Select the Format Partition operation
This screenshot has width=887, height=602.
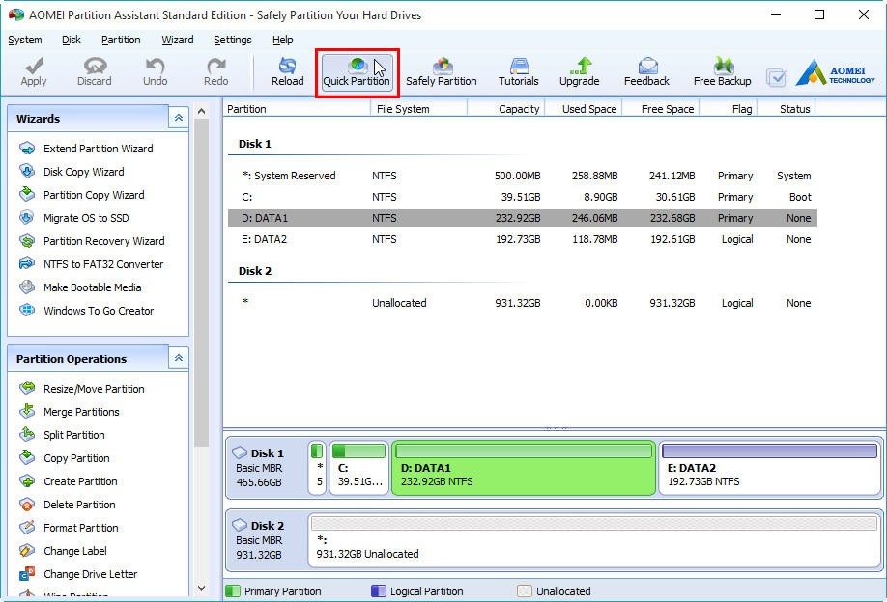(x=81, y=528)
